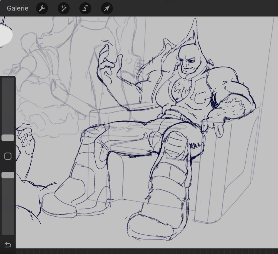The height and width of the screenshot is (254, 278).
Task: Click the brush opacity slider handle
Action: pyautogui.click(x=8, y=175)
